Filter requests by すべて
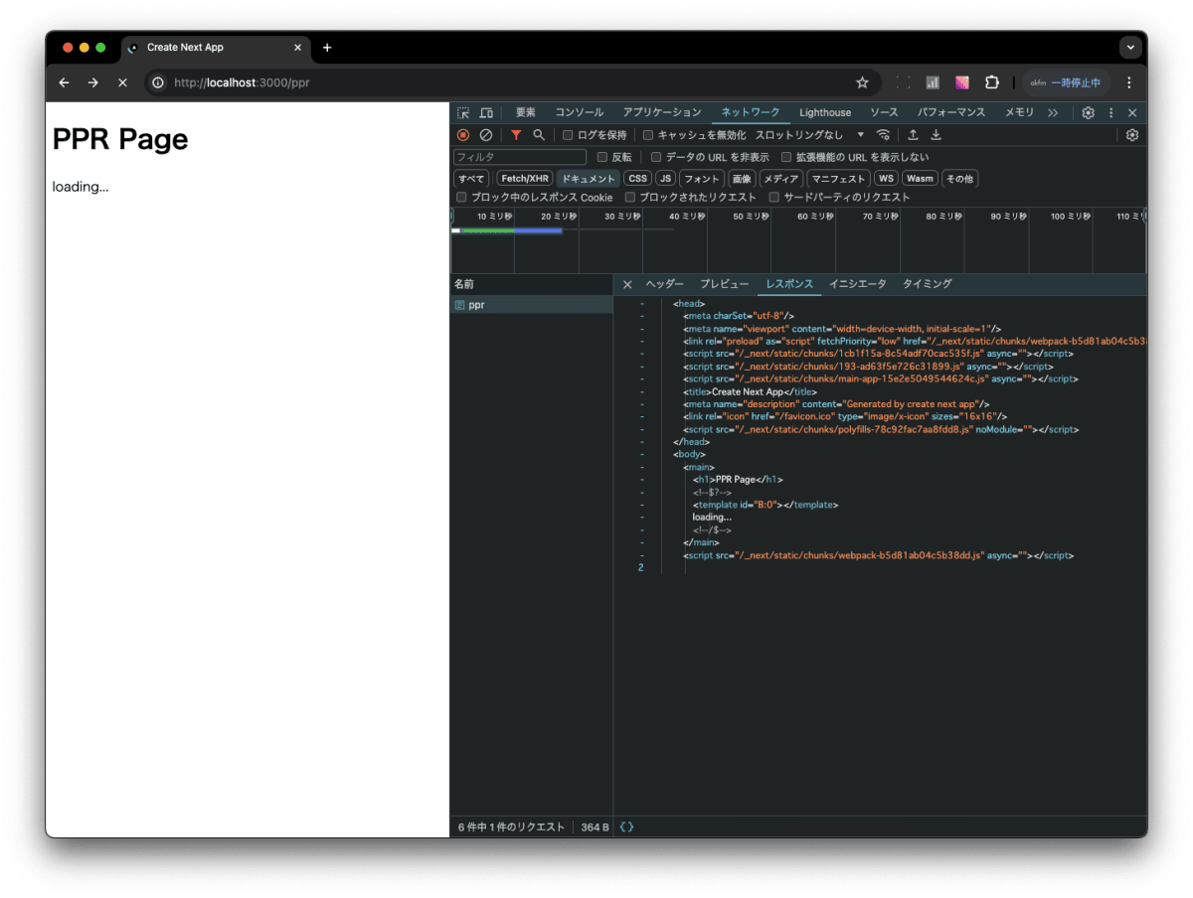This screenshot has height=898, width=1193. [471, 179]
